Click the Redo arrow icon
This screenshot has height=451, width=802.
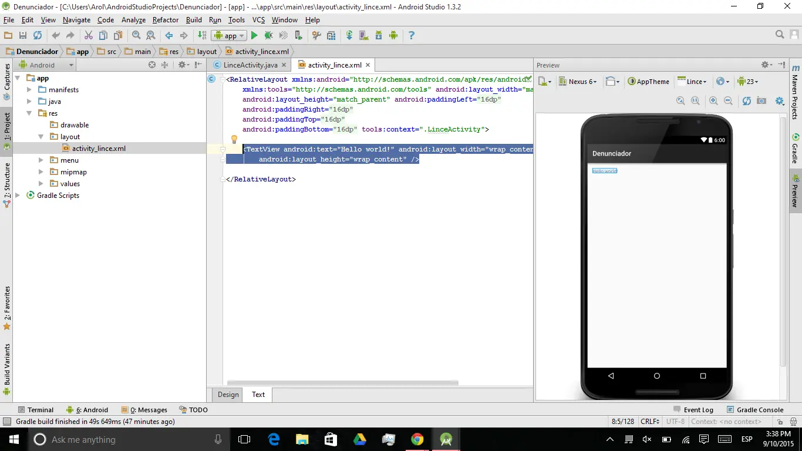point(70,35)
